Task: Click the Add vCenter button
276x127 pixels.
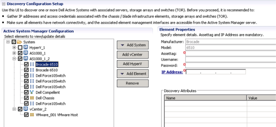Action: [133, 55]
